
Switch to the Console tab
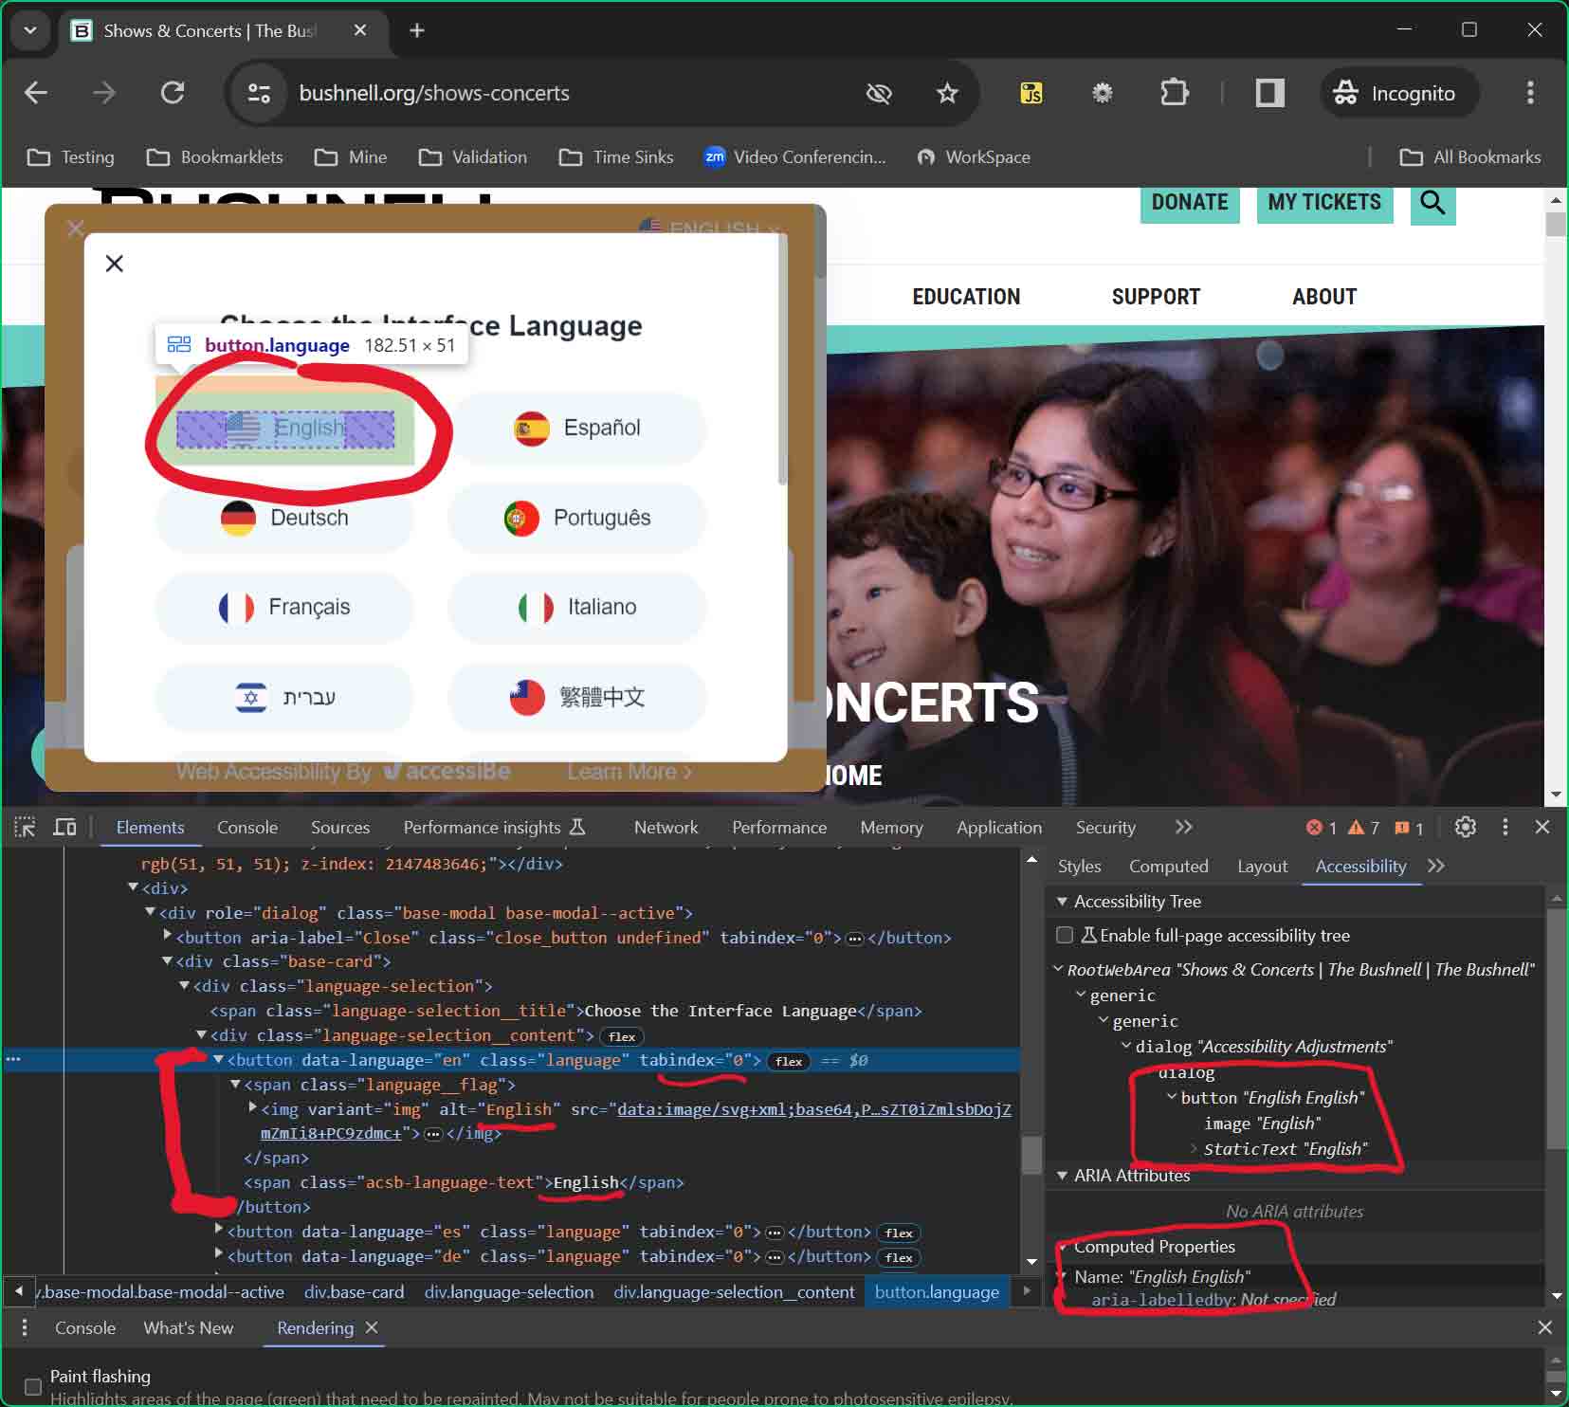coord(247,827)
